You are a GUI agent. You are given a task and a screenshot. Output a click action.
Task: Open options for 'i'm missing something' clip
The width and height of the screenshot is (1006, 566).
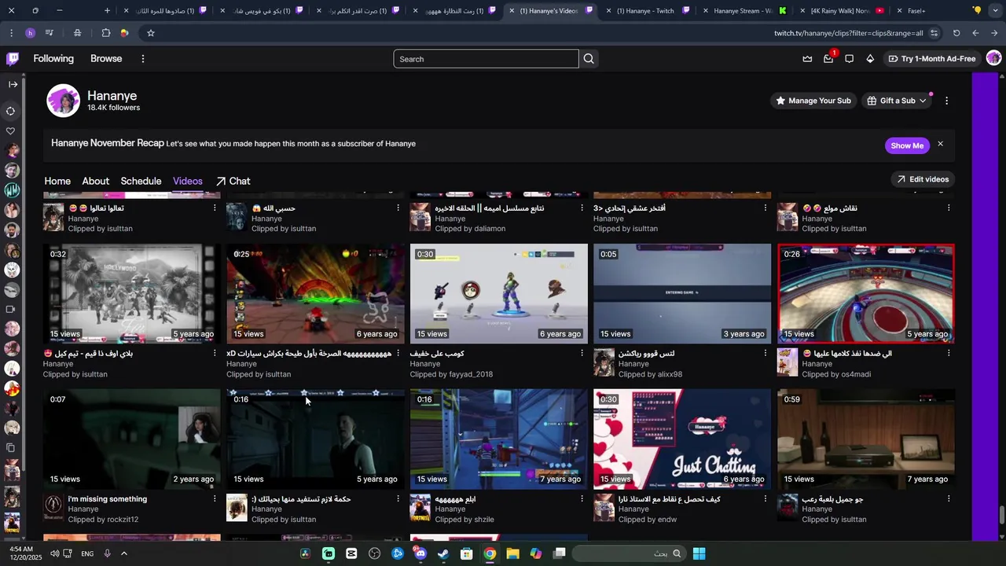coord(215,498)
